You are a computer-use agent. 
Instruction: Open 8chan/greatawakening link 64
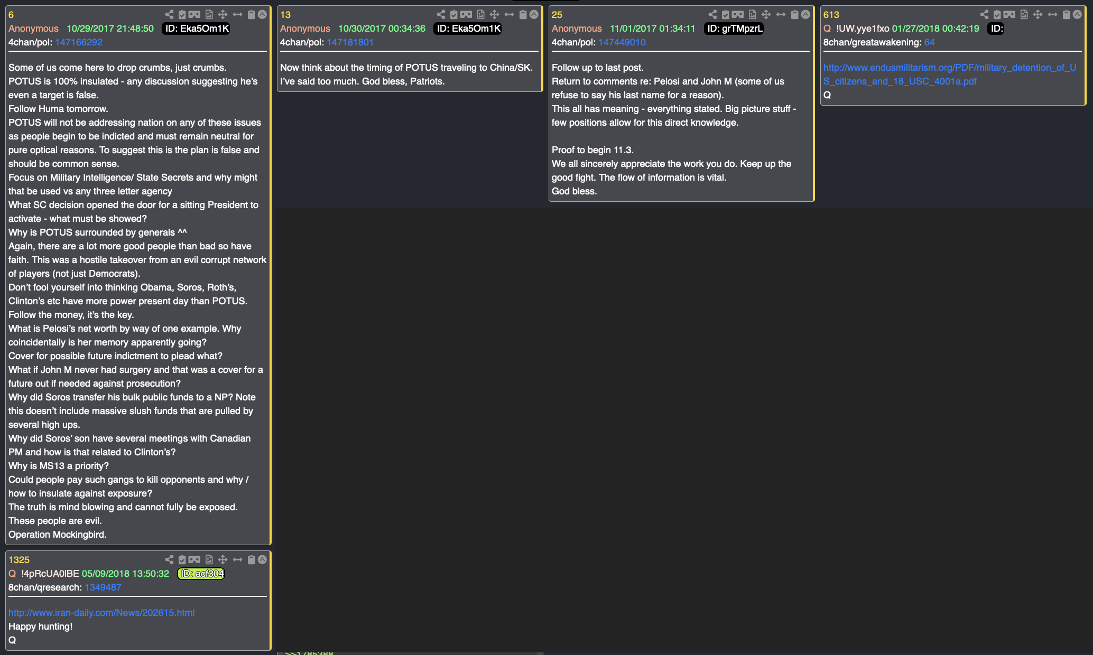[929, 42]
